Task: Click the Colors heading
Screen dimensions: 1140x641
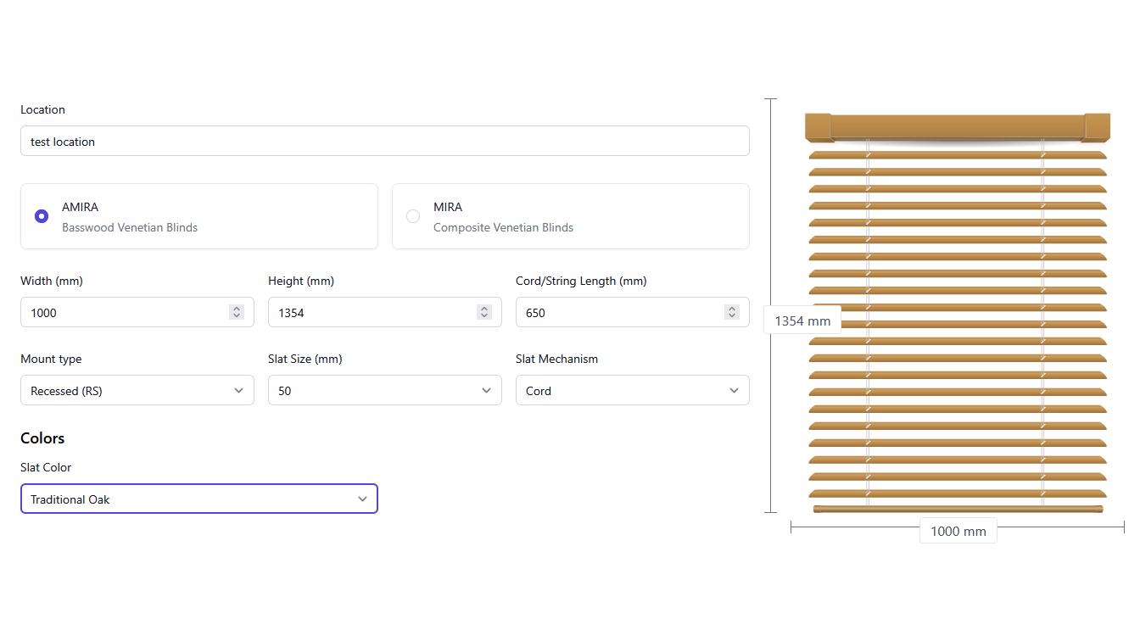Action: [42, 438]
